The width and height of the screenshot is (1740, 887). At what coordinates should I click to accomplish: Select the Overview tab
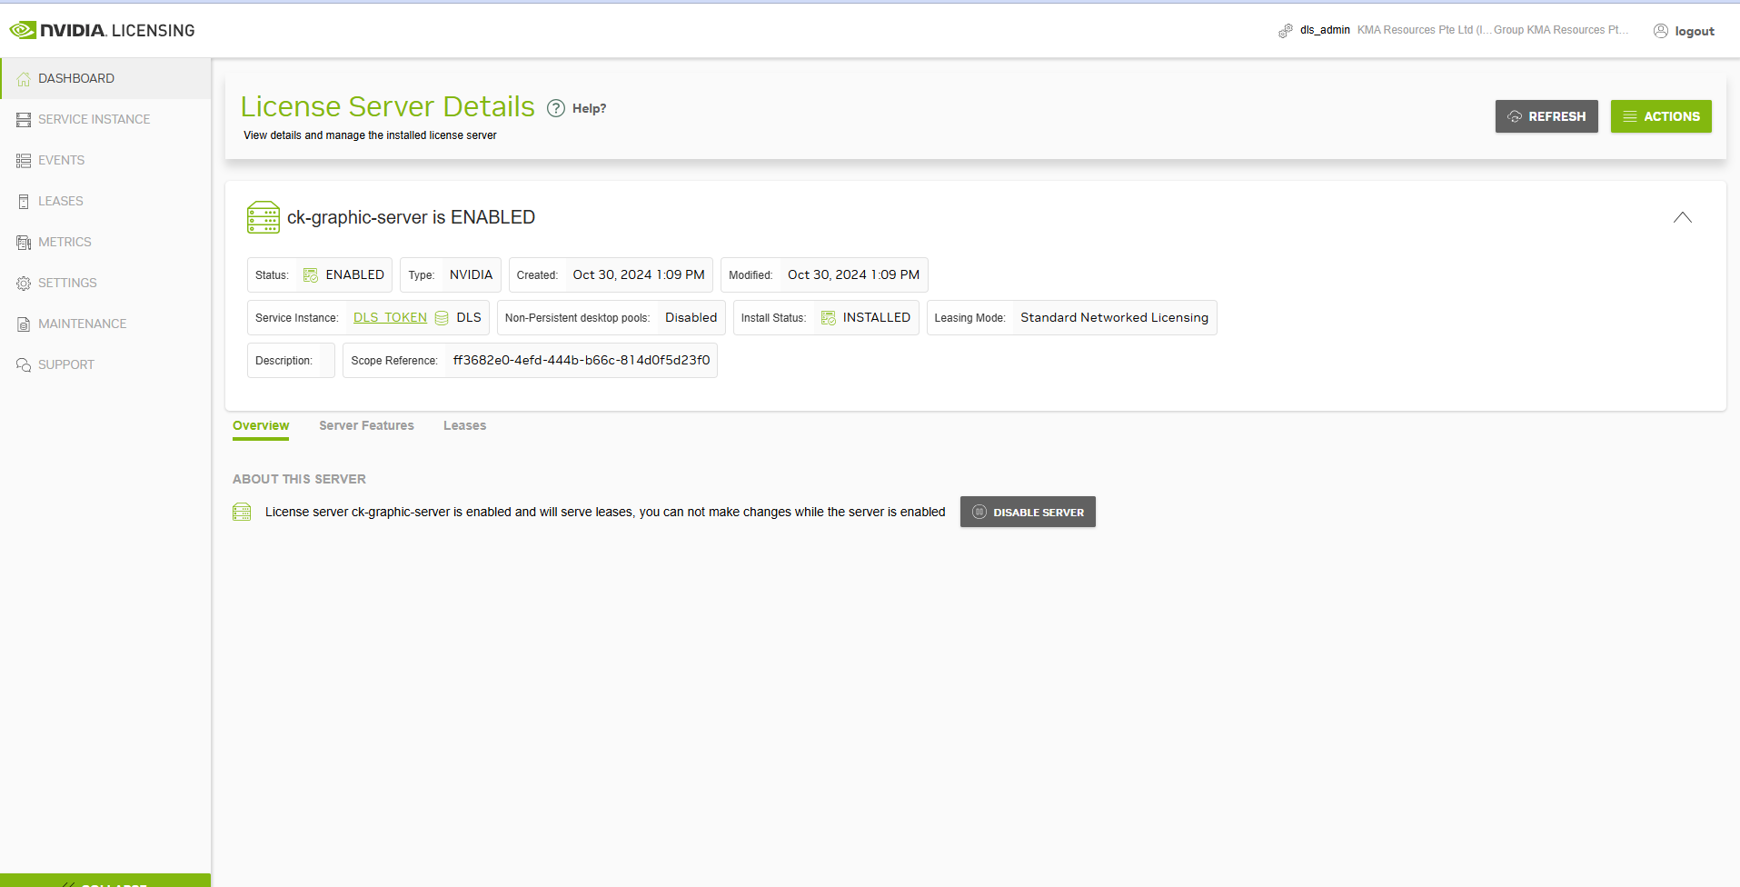pos(261,426)
